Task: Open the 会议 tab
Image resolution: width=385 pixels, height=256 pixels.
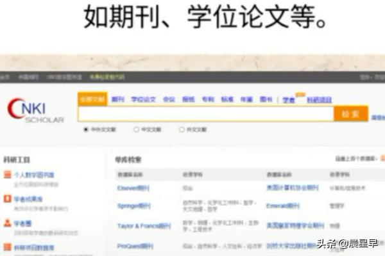Action: coord(169,99)
